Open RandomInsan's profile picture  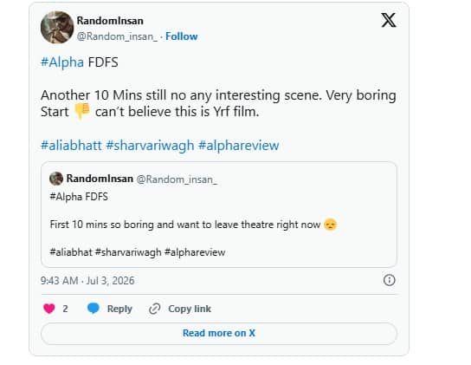coord(57,28)
